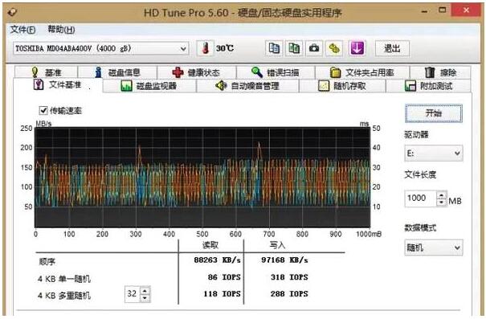
Task: Switch to the 附加测试 tab
Action: tap(429, 86)
